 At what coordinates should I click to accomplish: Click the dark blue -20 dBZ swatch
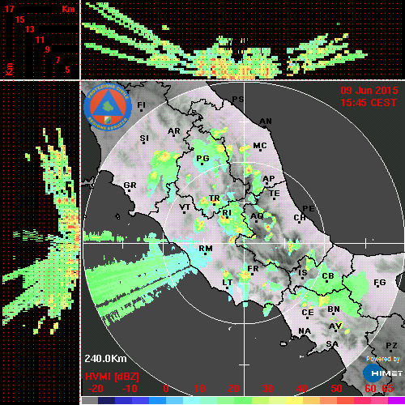[x=106, y=400]
